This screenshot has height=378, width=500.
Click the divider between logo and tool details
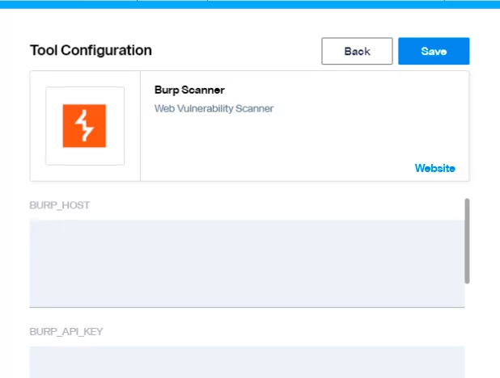coord(141,126)
